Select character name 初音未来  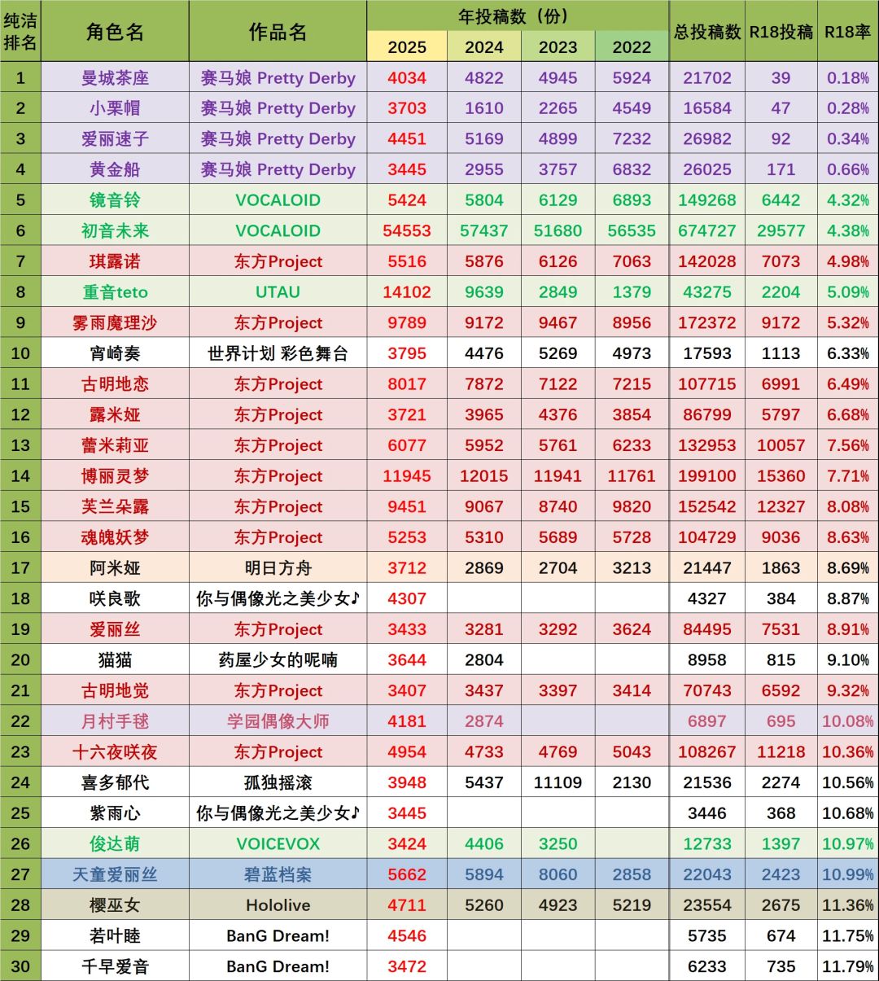(x=115, y=231)
